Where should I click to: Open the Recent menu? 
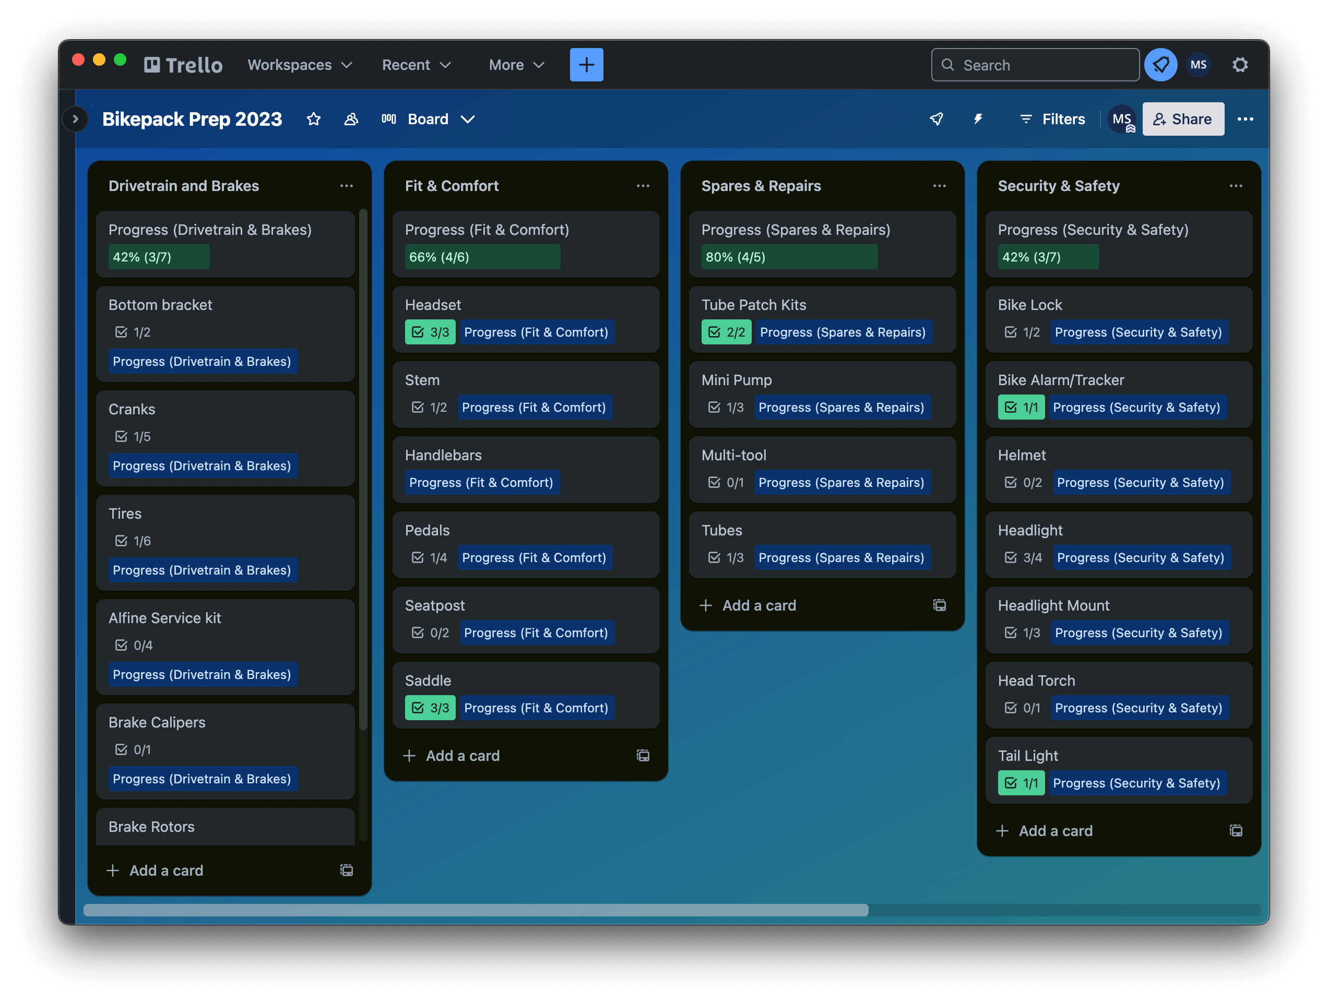click(x=416, y=65)
